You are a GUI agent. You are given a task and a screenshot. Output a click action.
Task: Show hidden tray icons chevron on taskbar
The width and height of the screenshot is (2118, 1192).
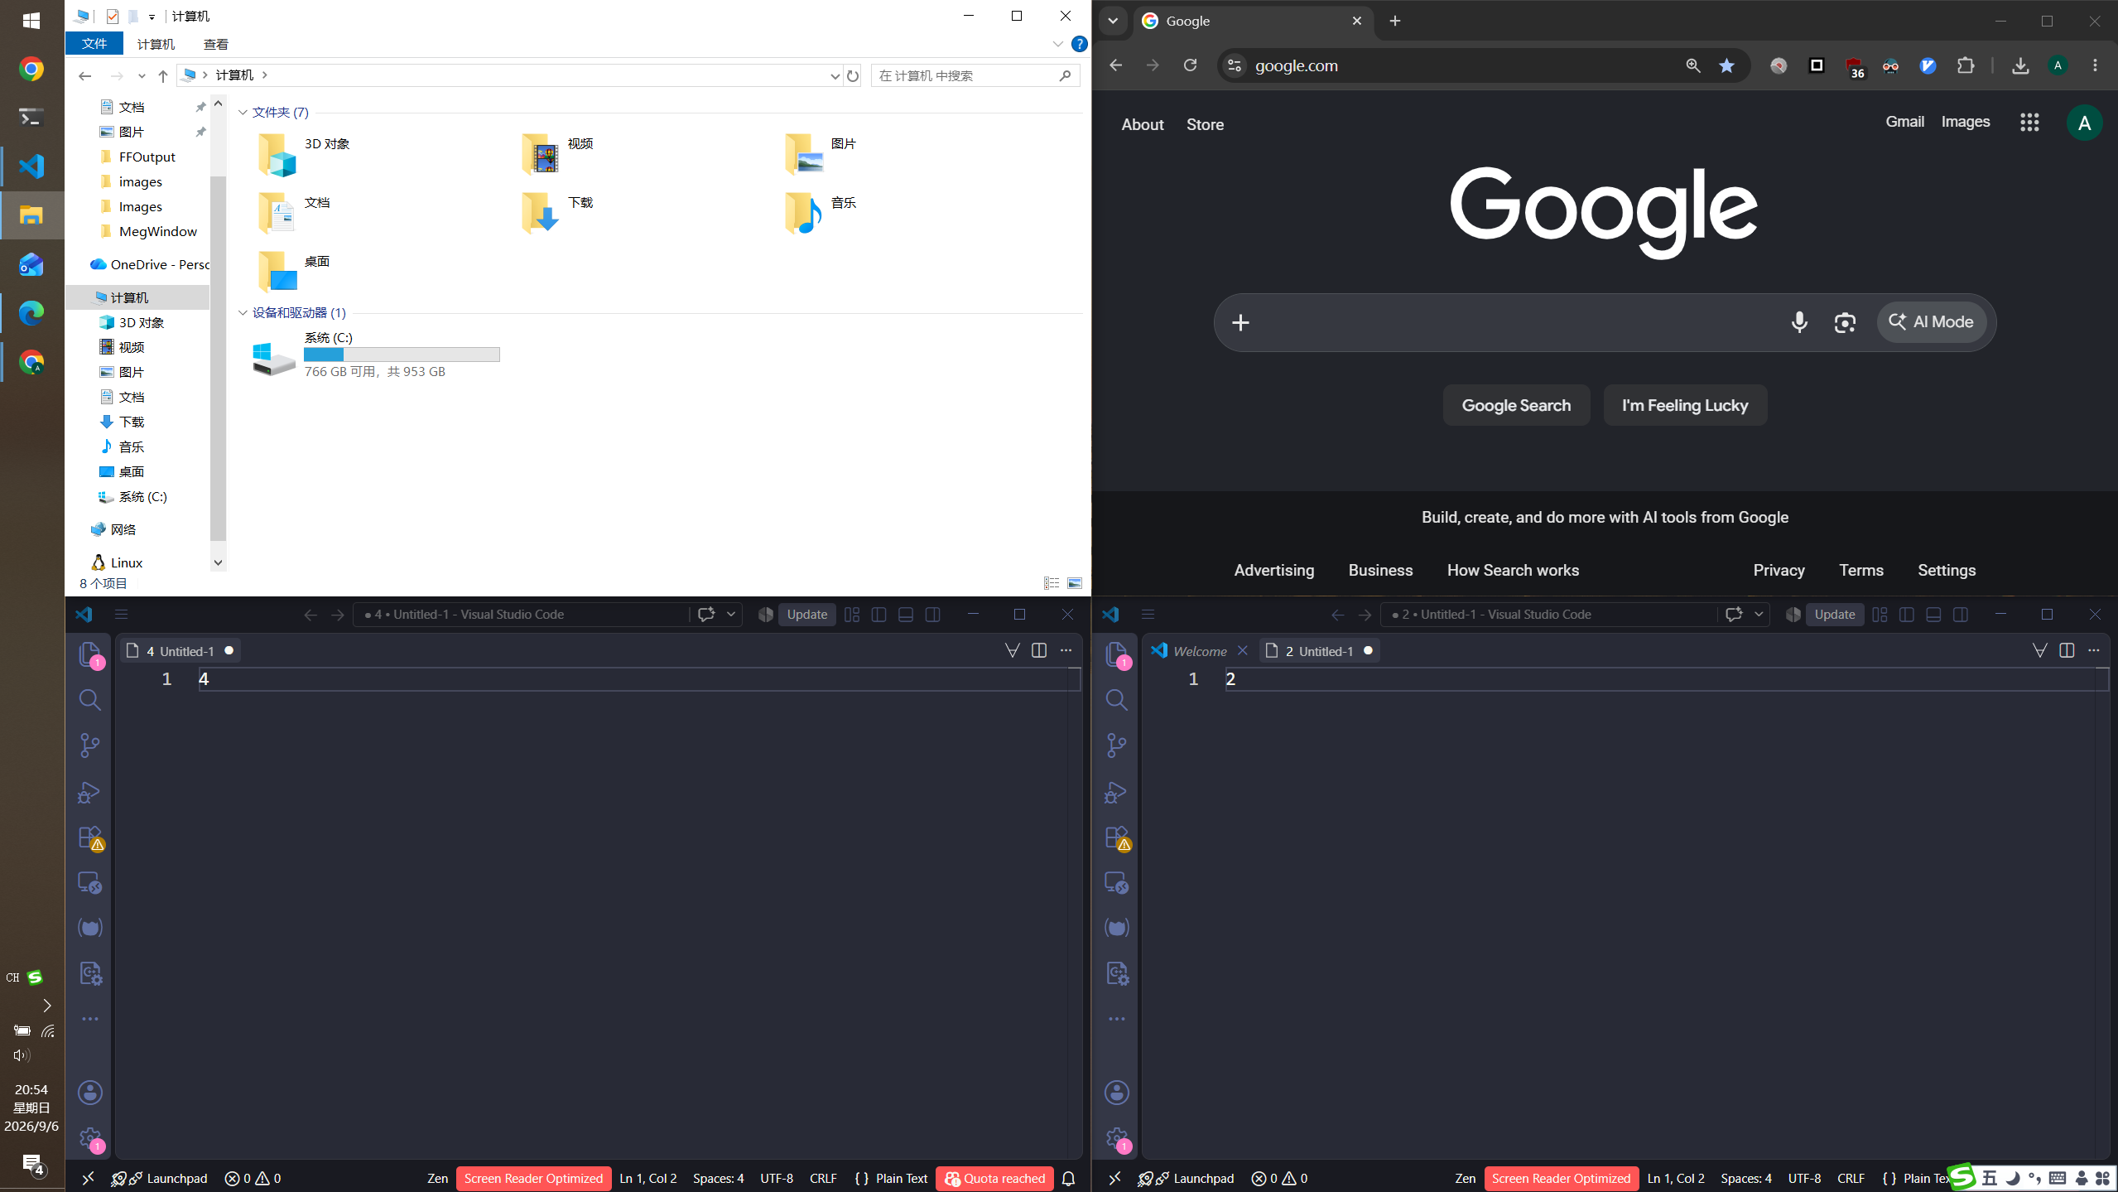tap(47, 1006)
